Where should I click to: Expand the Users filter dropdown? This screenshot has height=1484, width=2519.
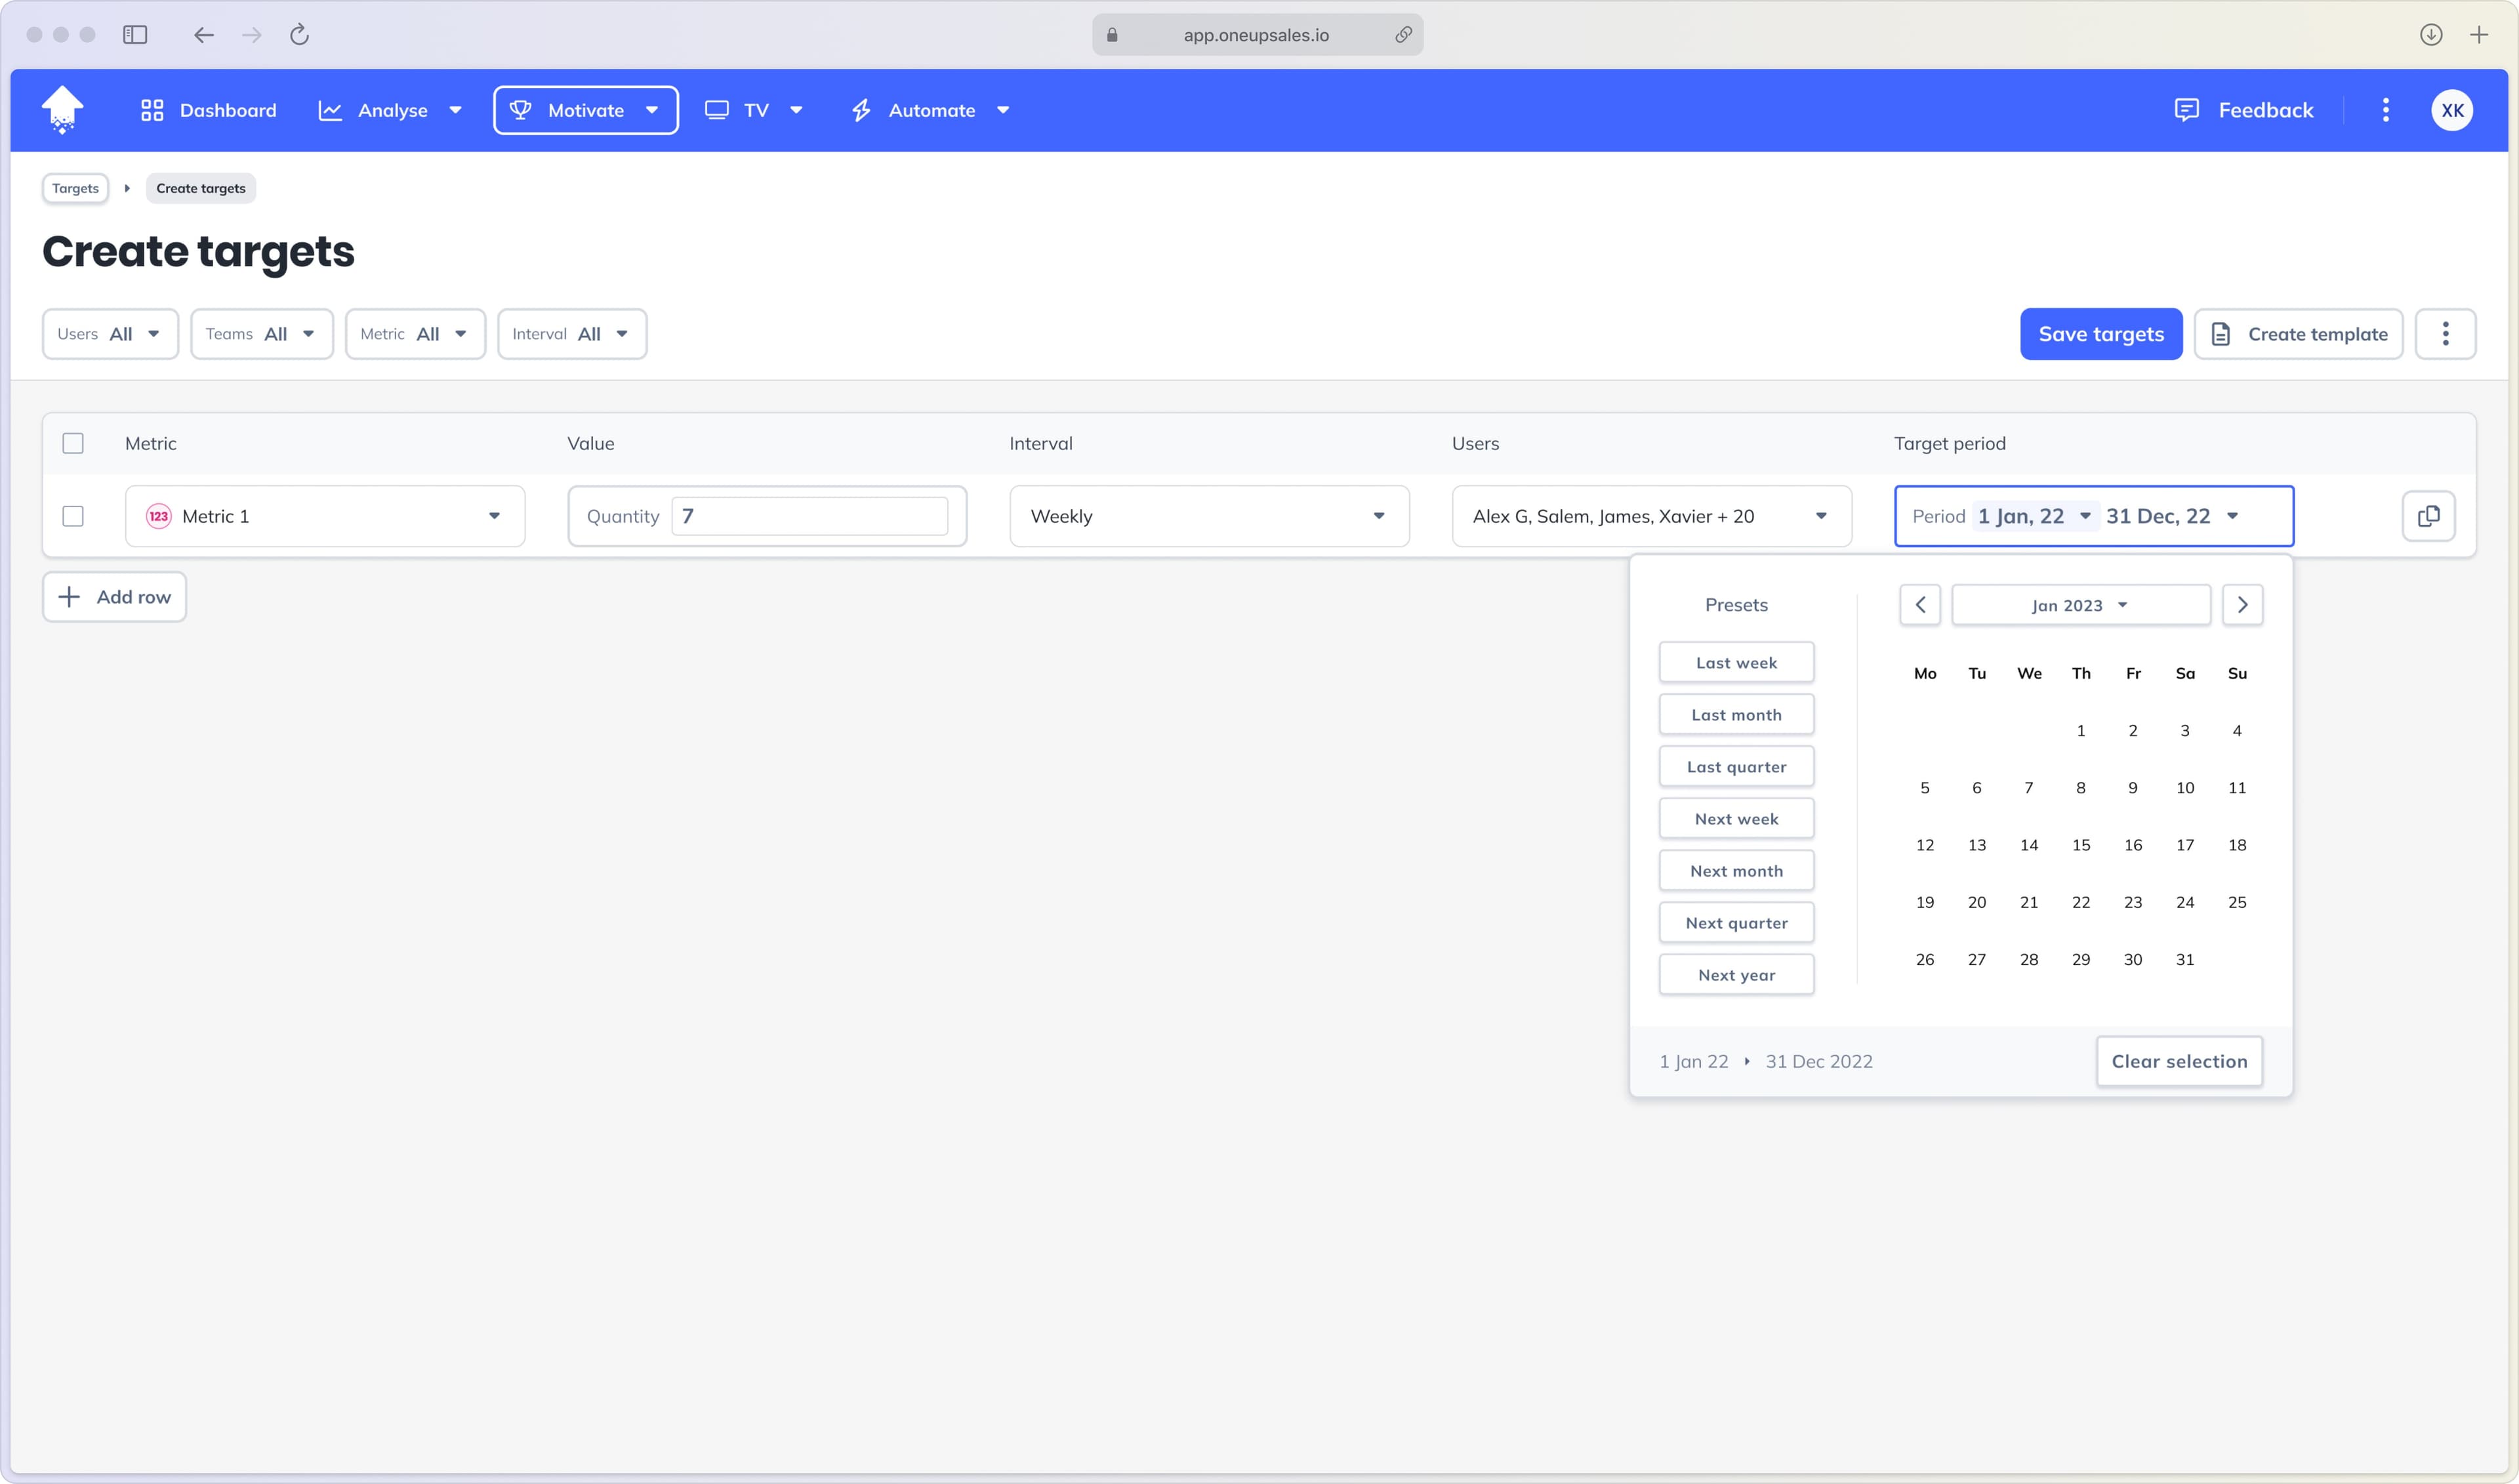[110, 334]
